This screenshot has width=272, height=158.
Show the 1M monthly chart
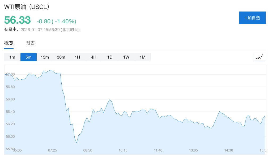pyautogui.click(x=142, y=57)
